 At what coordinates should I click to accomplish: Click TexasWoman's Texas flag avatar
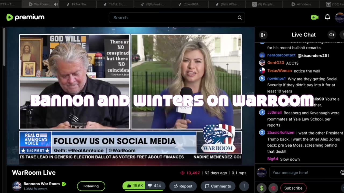pyautogui.click(x=262, y=70)
